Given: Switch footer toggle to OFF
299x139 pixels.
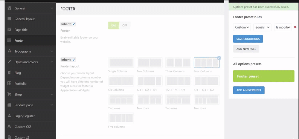Looking at the screenshot, I should (x=125, y=25).
